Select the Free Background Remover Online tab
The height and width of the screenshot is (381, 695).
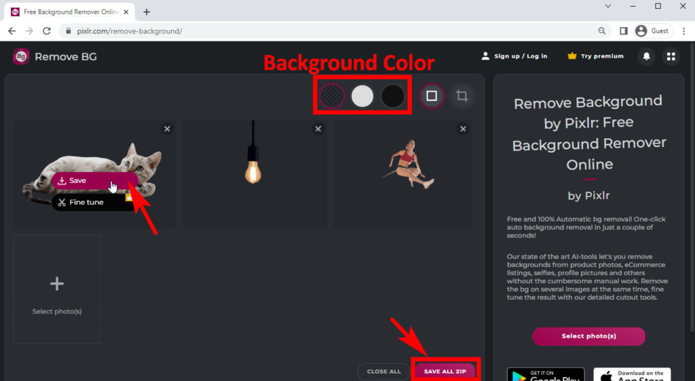pos(70,12)
